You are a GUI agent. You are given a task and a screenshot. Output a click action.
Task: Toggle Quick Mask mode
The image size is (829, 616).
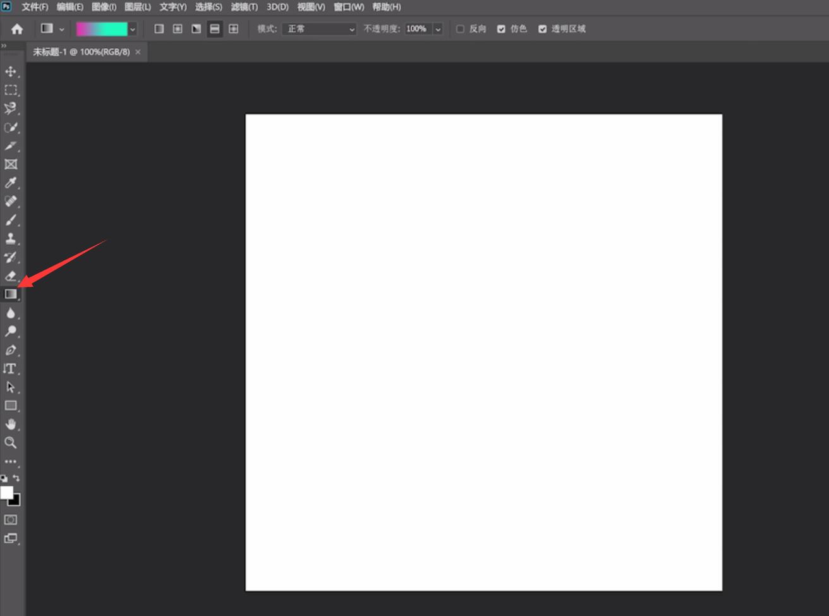pos(11,520)
